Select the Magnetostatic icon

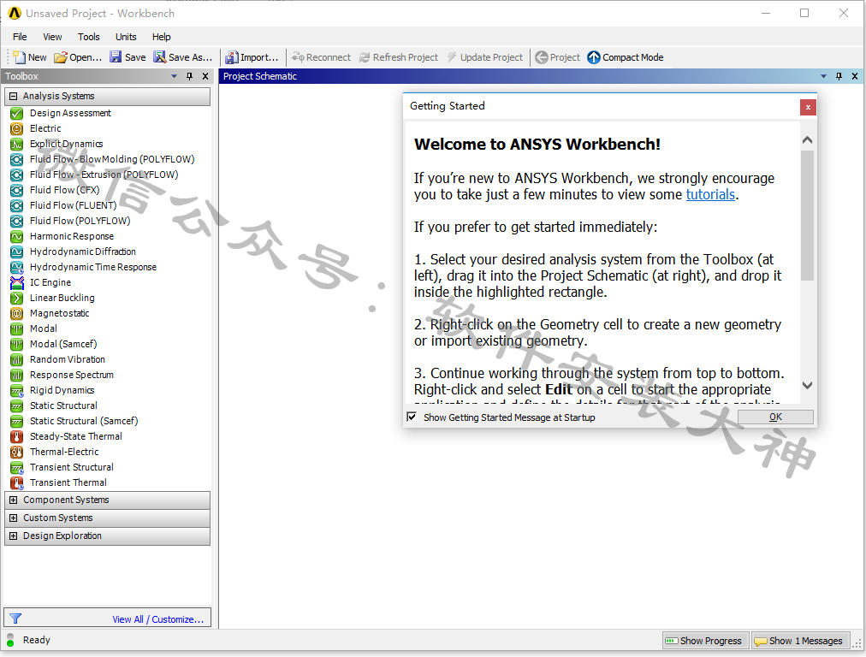tap(16, 314)
